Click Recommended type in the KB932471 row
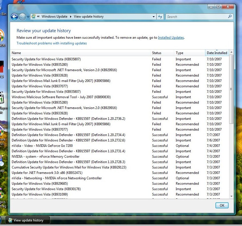 tap(187, 173)
